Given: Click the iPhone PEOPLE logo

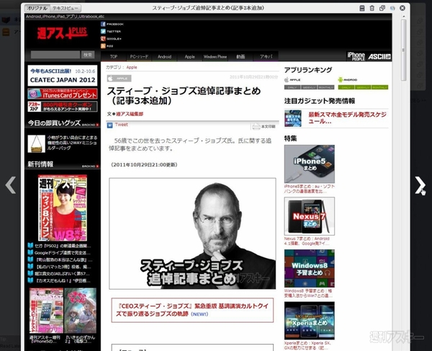Looking at the screenshot, I should 356,56.
